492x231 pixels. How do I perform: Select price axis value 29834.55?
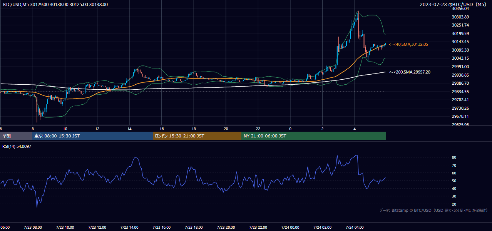[x=460, y=92]
